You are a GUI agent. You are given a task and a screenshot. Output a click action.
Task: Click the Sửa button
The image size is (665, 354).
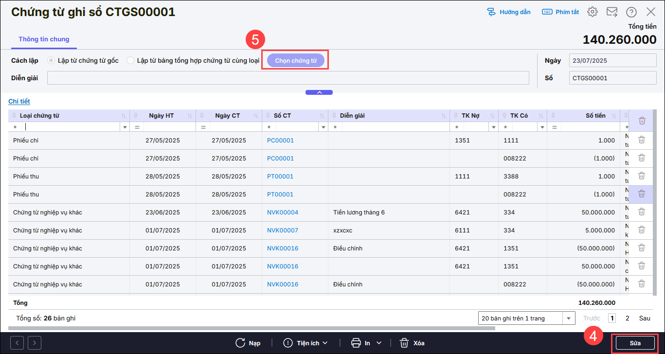(x=635, y=343)
